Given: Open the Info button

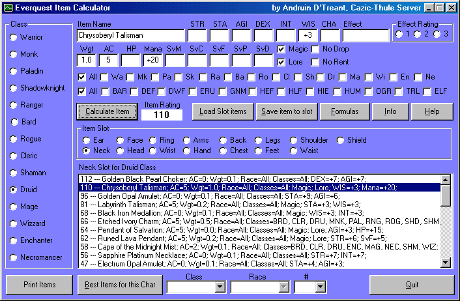Looking at the screenshot, I should tap(390, 111).
